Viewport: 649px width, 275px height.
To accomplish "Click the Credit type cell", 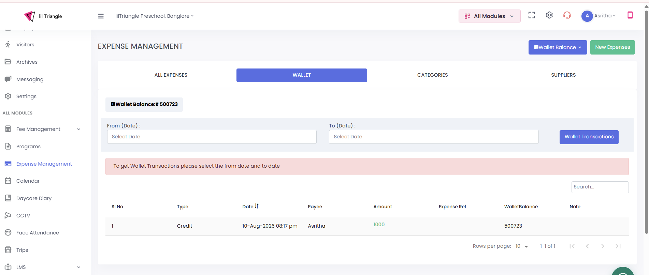I will [x=184, y=226].
